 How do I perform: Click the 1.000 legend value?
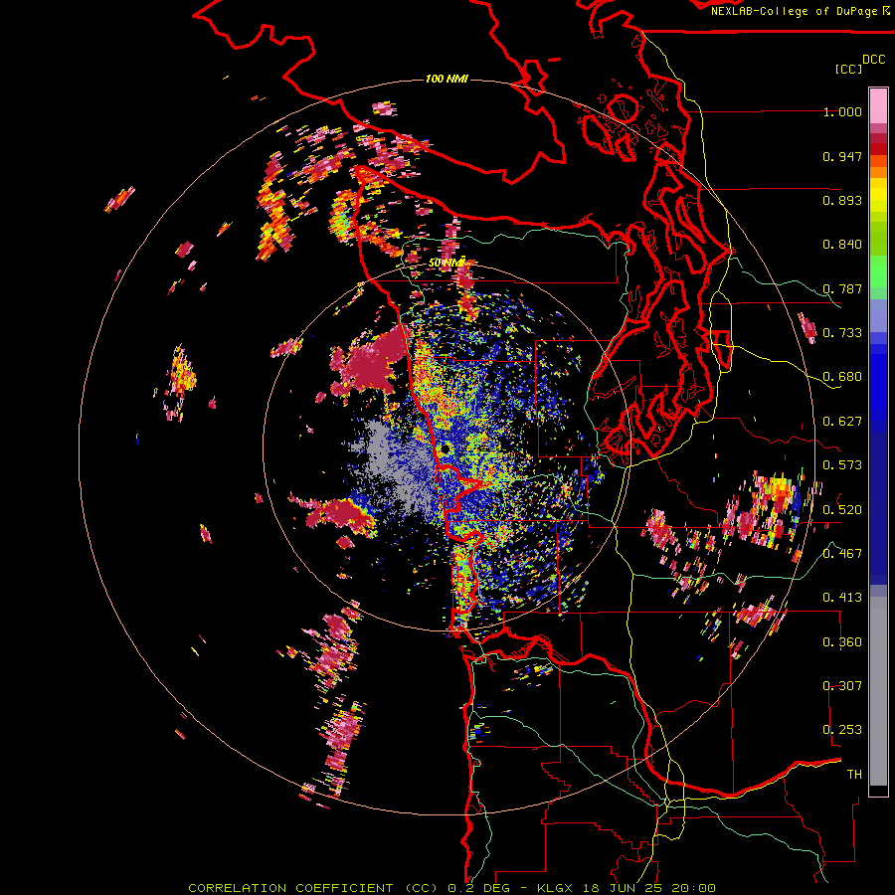pyautogui.click(x=842, y=111)
